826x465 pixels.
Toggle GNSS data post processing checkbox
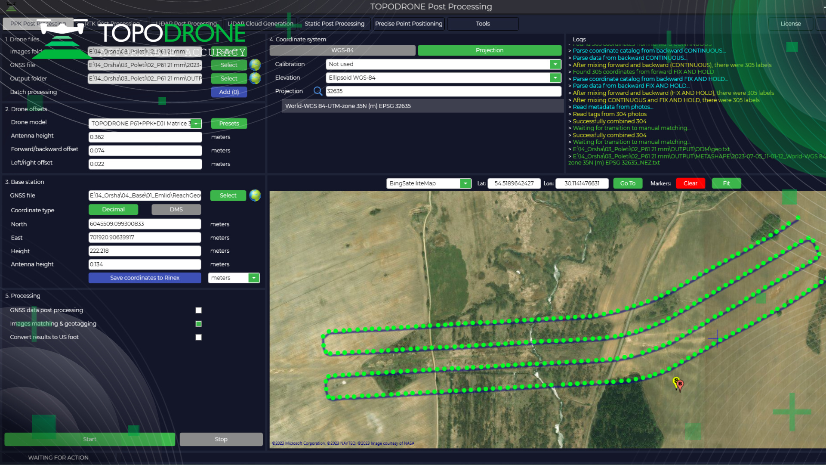(198, 310)
